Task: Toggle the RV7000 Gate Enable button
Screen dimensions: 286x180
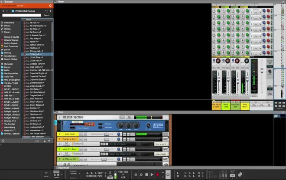Action: [101, 128]
